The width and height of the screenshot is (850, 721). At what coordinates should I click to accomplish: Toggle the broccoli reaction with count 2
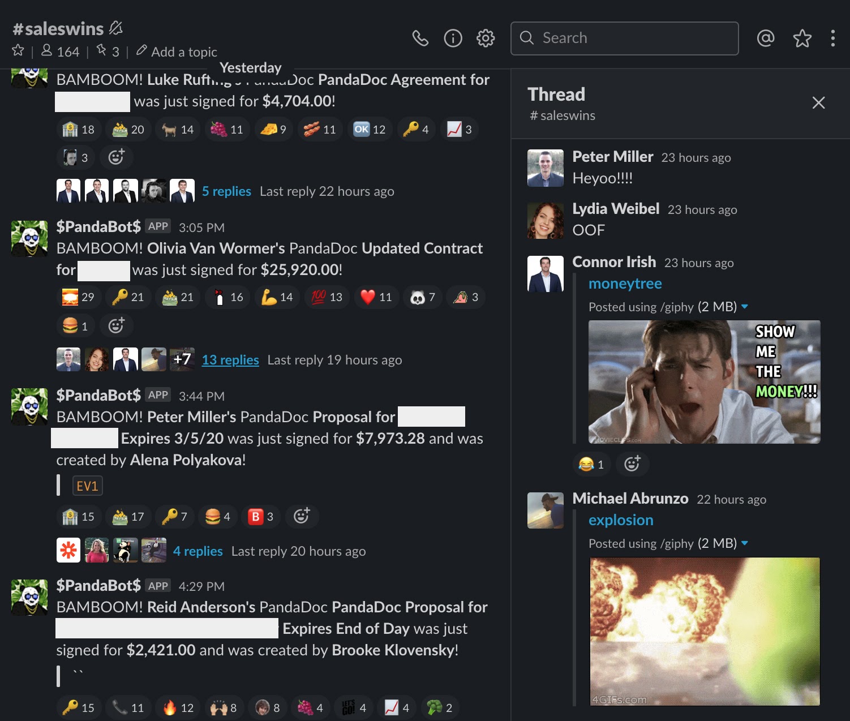439,707
